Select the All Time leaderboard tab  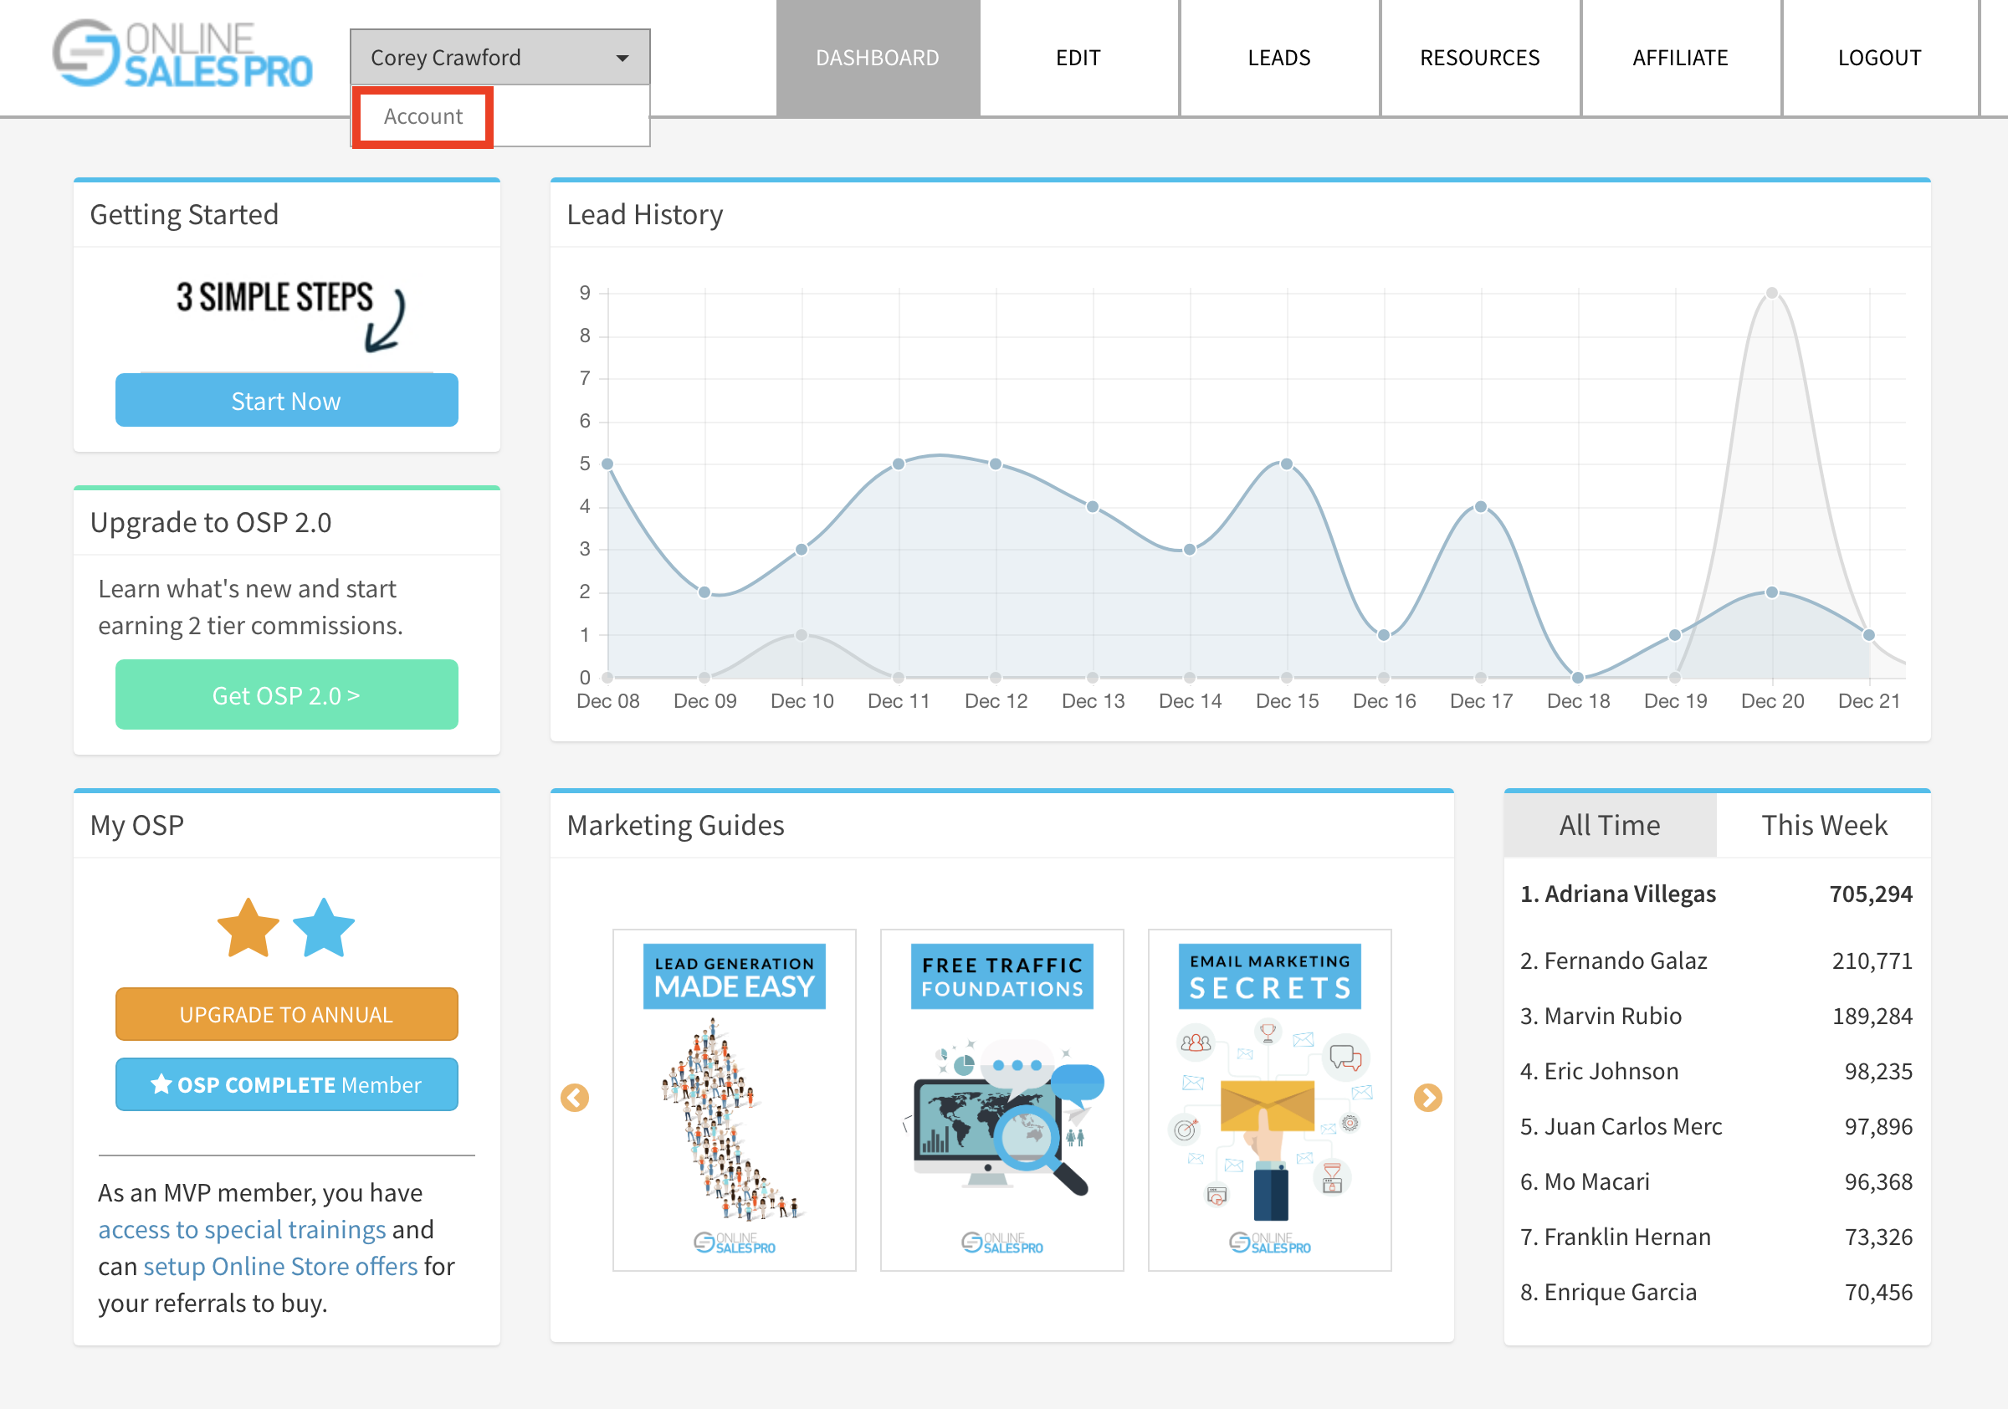click(x=1610, y=825)
